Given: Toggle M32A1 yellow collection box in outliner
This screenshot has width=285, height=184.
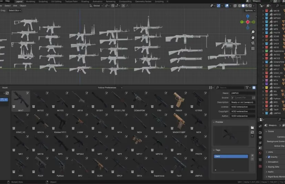Looking at the screenshot, I should point(267,88).
